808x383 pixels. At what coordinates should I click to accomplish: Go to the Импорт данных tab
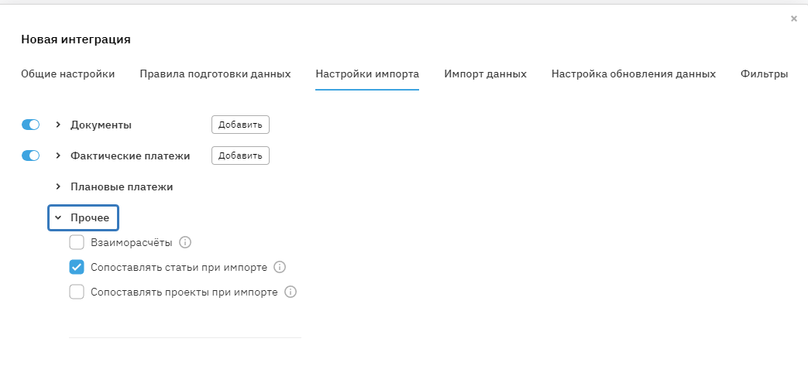point(485,74)
